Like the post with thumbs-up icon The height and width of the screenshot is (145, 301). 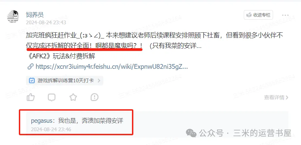point(31,97)
